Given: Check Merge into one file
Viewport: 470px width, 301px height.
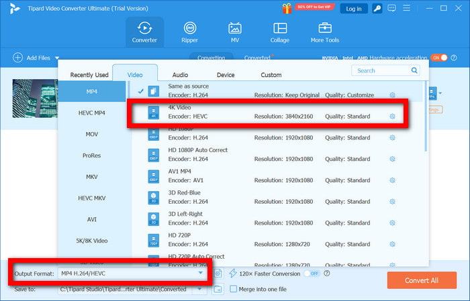Looking at the screenshot, I should pos(234,289).
